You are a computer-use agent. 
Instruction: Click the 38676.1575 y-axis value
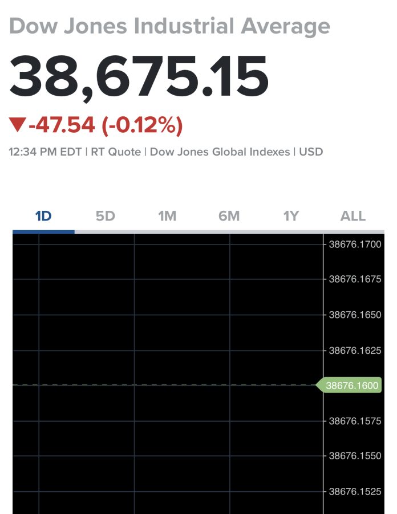(x=355, y=421)
